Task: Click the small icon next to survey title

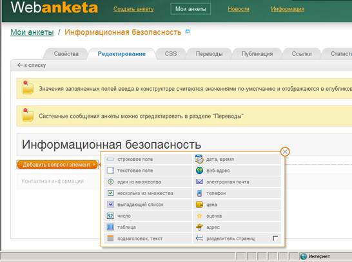Action: pos(188,32)
